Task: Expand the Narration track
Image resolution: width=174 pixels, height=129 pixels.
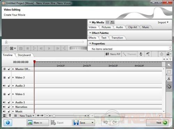Action: pos(13,107)
